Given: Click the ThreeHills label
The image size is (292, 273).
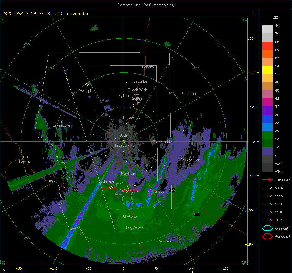Looking at the screenshot, I should coord(163,142).
